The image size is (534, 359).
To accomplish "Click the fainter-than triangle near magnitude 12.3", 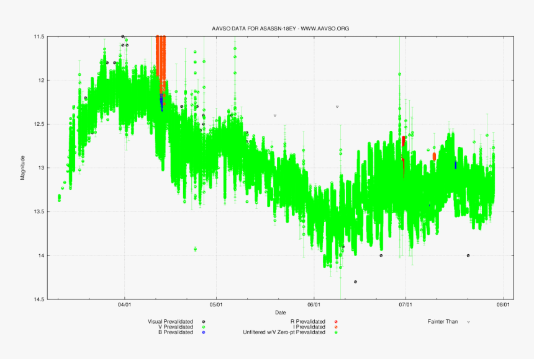I will click(337, 107).
